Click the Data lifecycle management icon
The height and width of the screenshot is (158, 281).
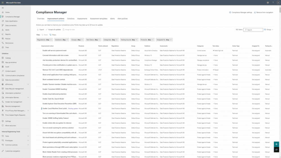pyautogui.click(x=3, y=89)
